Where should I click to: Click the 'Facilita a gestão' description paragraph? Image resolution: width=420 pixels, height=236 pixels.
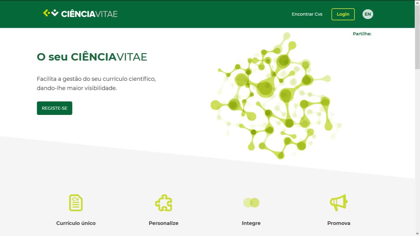(x=96, y=84)
